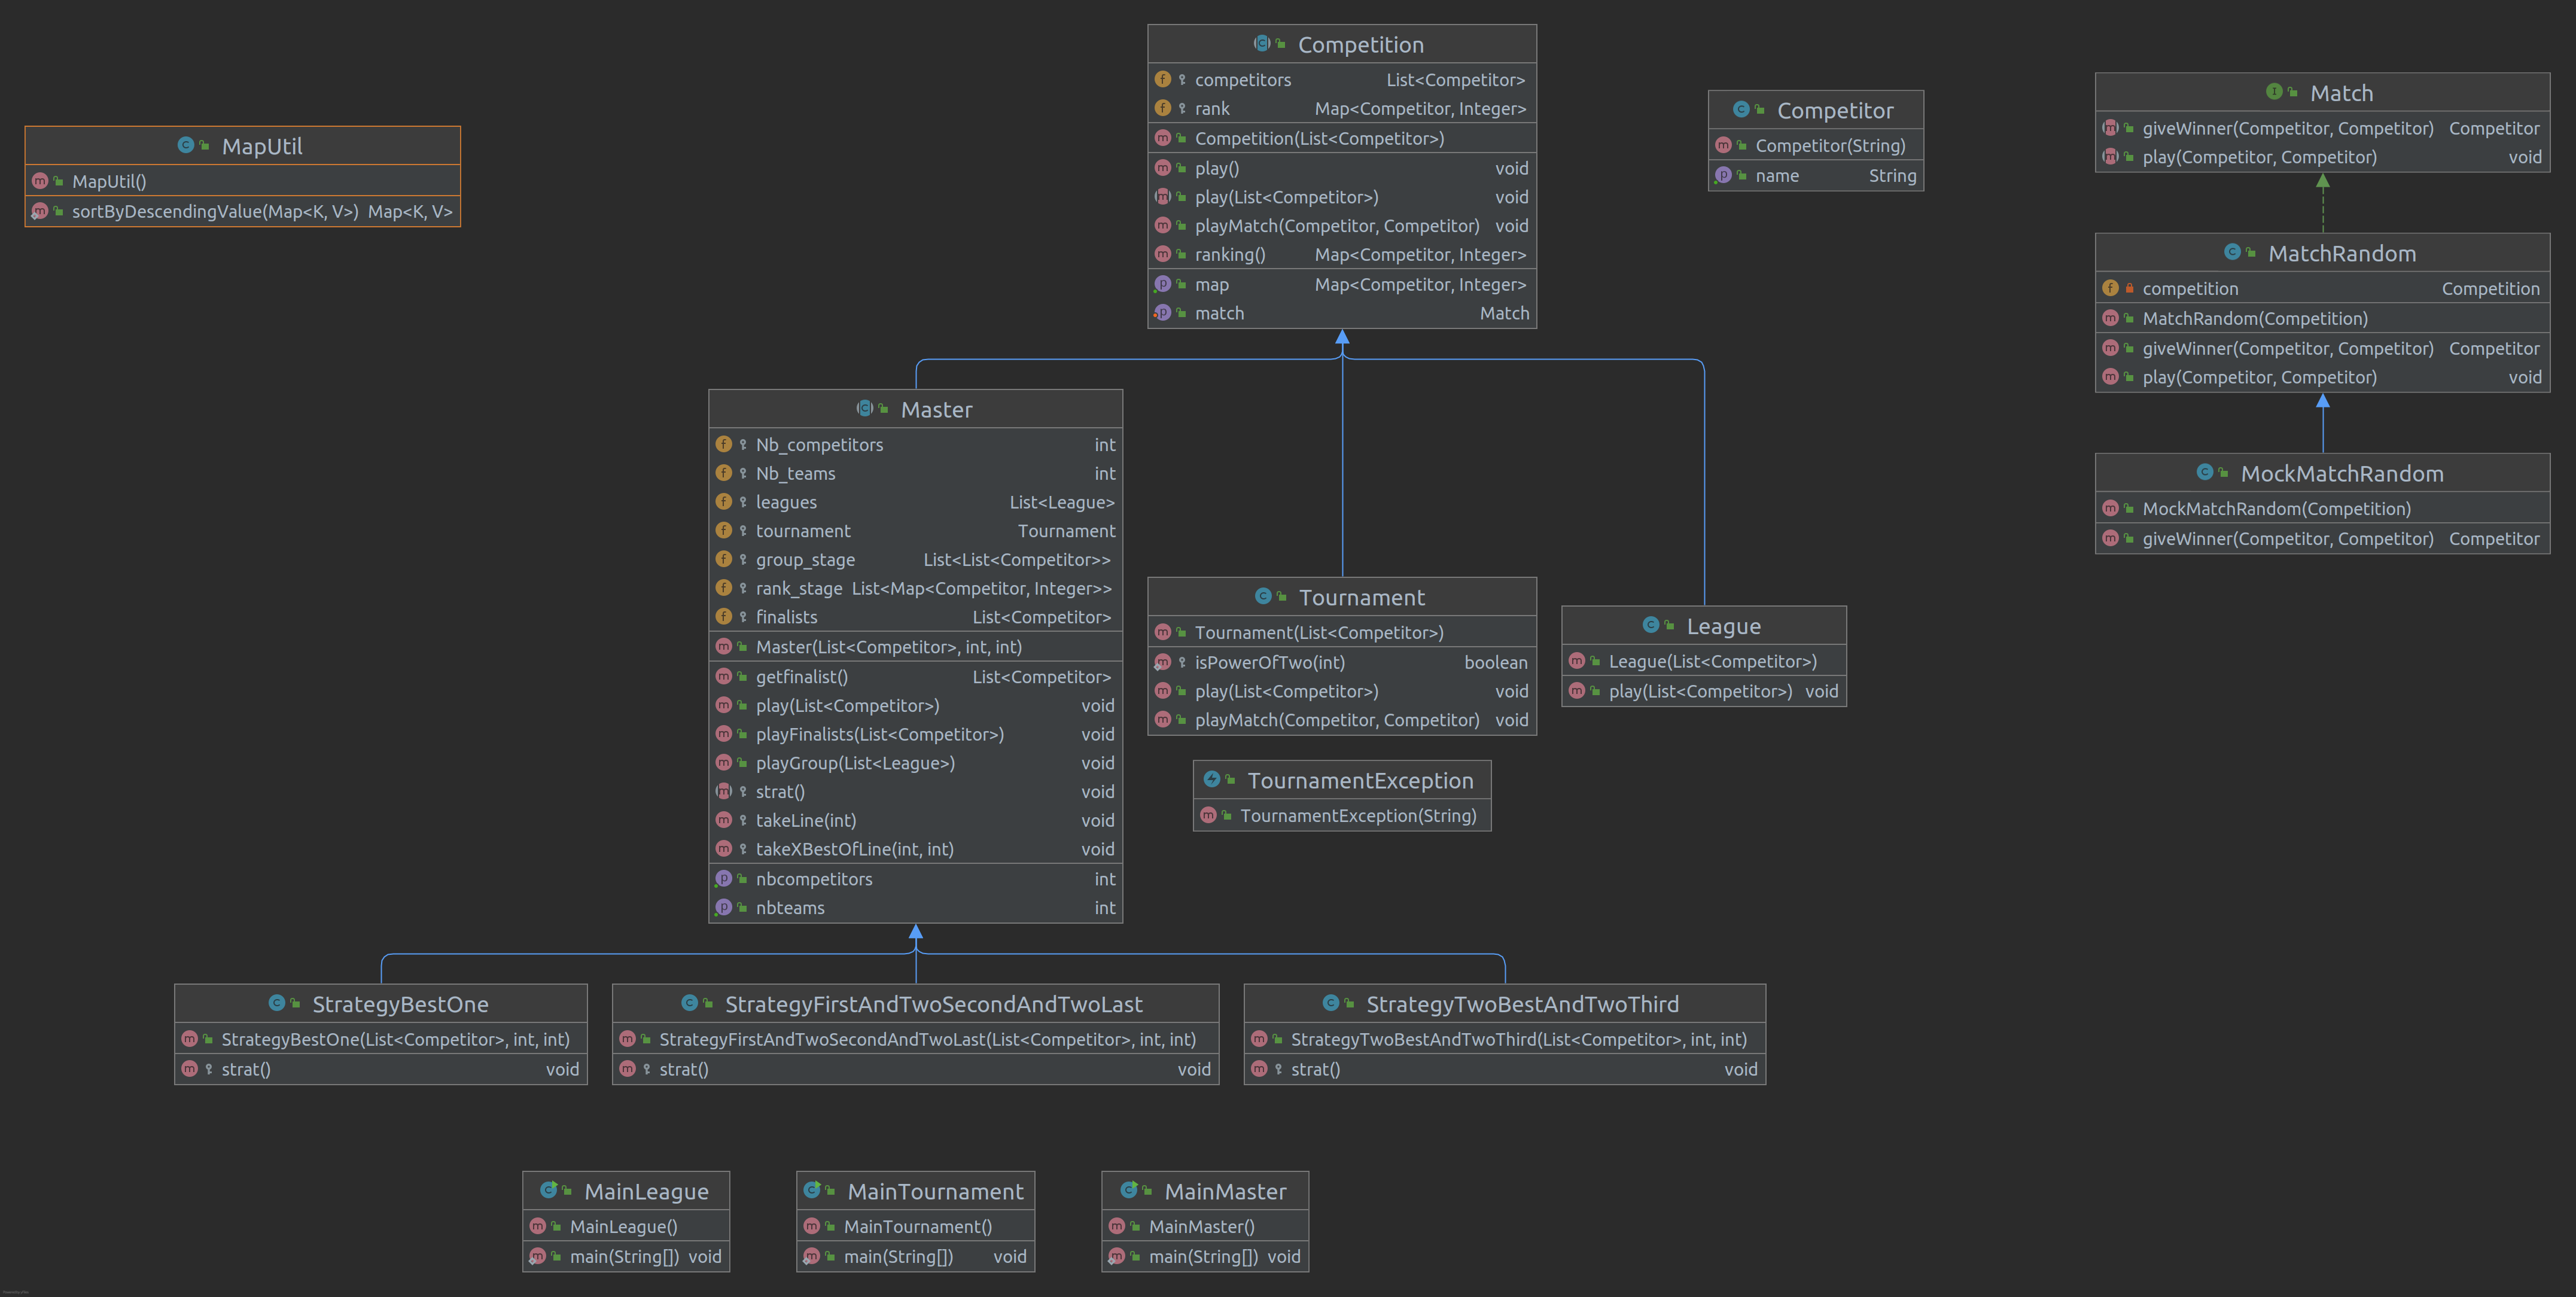Image resolution: width=2576 pixels, height=1297 pixels.
Task: Click the getfinalist() method in Master
Action: click(x=916, y=677)
